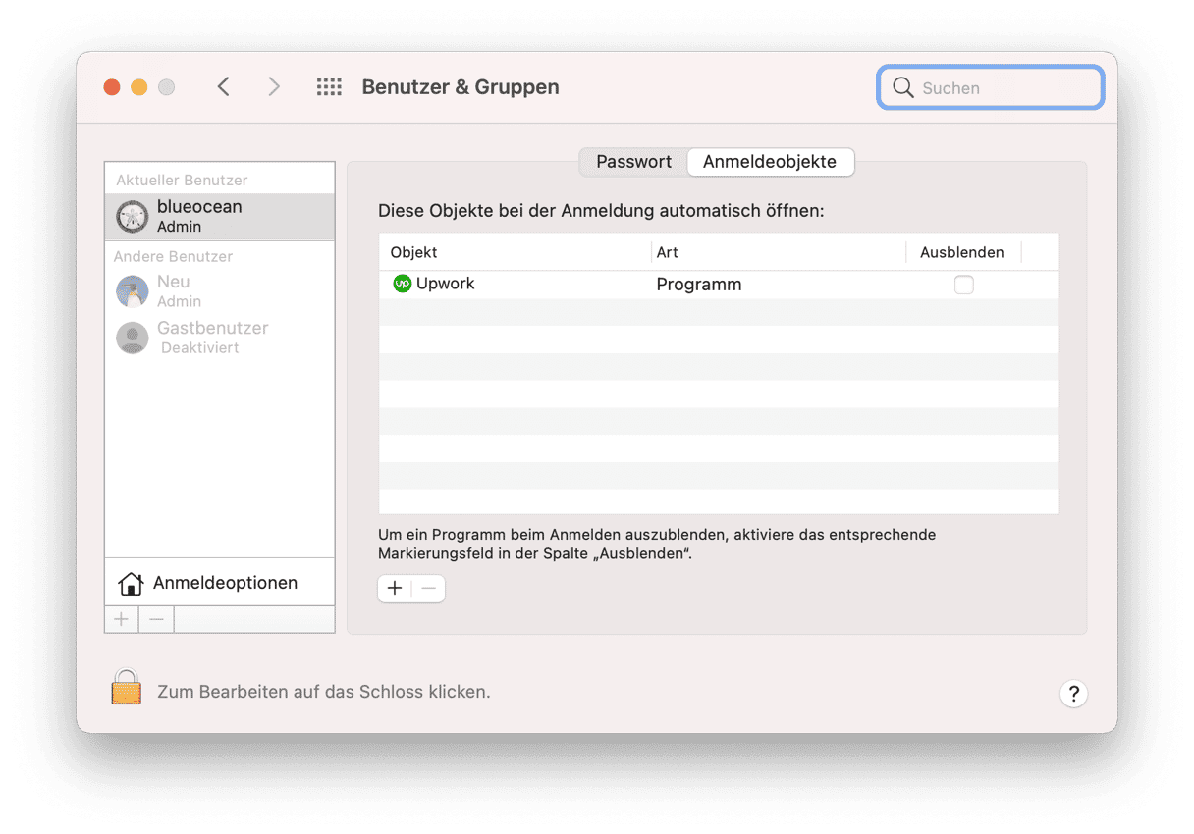Add a login item with plus button
This screenshot has height=834, width=1194.
tap(395, 589)
